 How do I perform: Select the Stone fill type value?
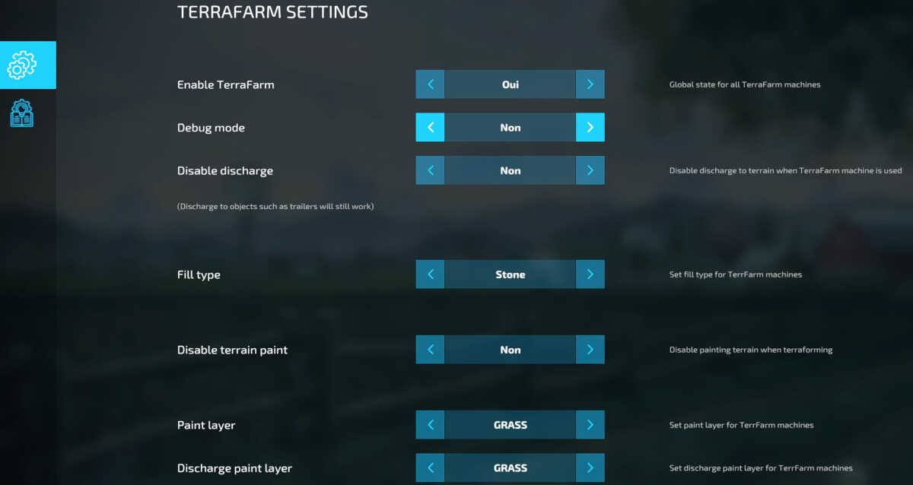click(x=510, y=274)
